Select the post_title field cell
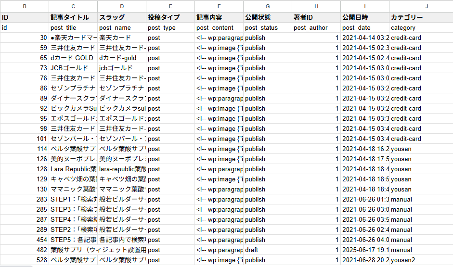This screenshot has width=453, height=267. 73,28
